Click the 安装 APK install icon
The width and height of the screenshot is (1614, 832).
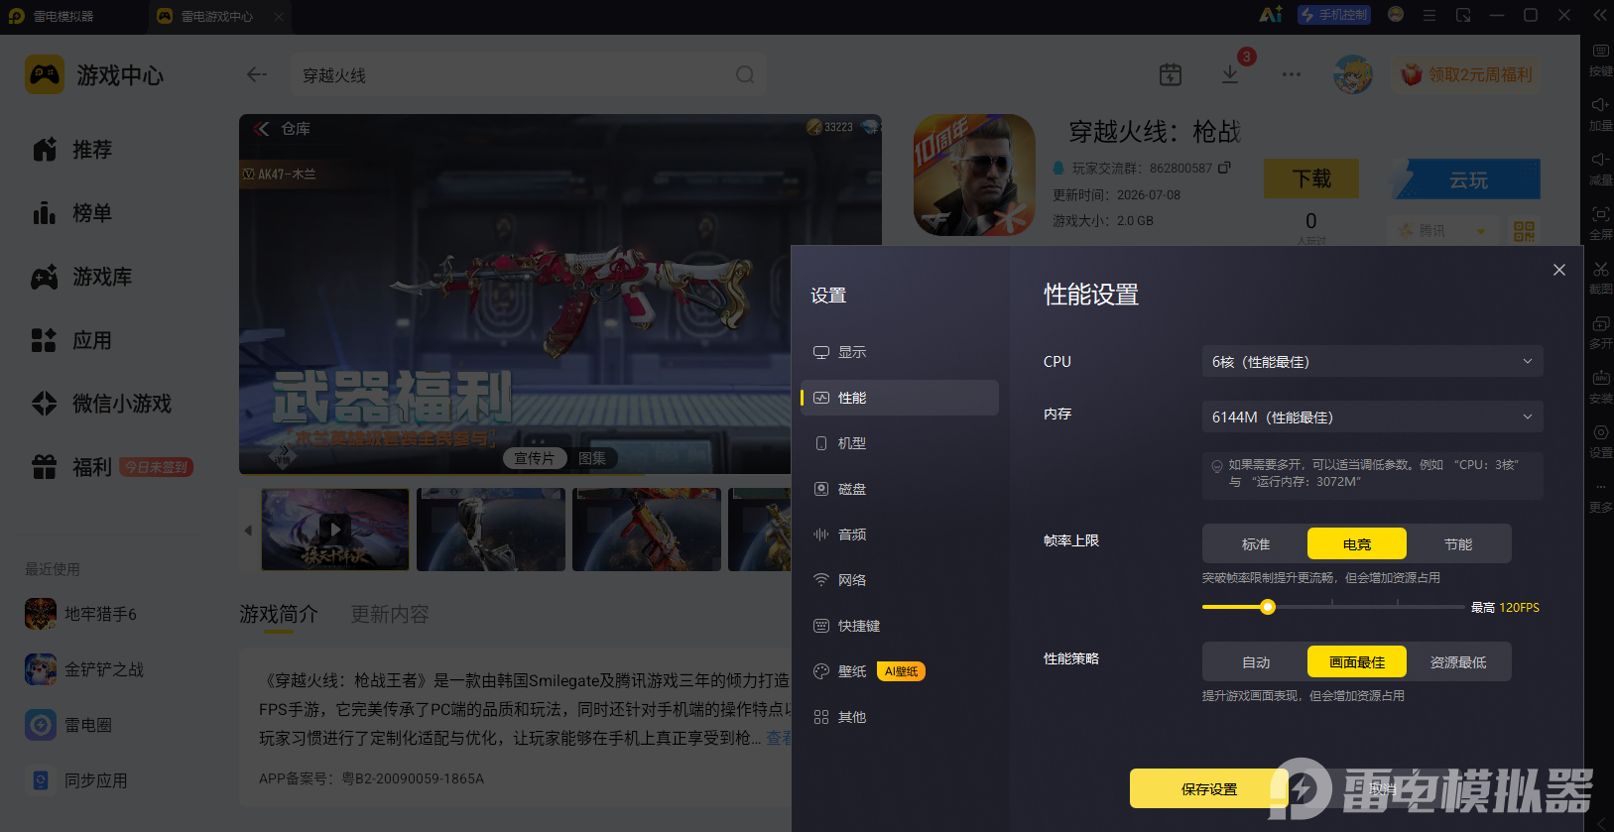(1600, 387)
